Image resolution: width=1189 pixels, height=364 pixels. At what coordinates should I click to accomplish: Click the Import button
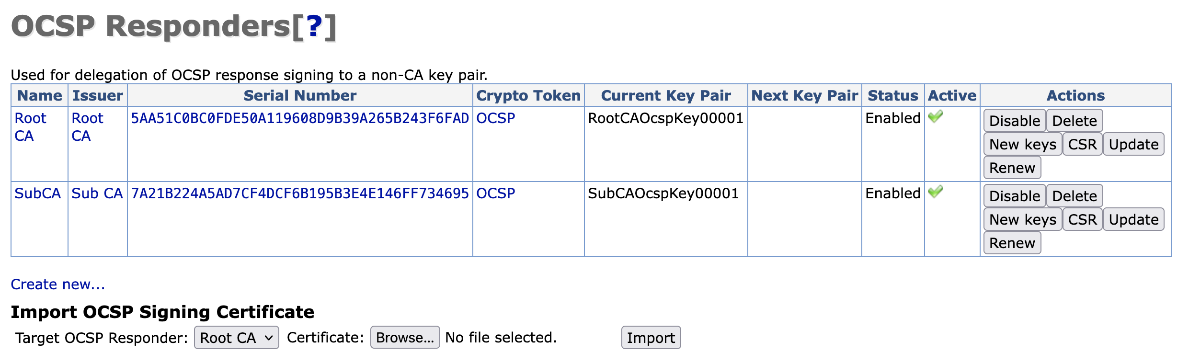(x=651, y=338)
